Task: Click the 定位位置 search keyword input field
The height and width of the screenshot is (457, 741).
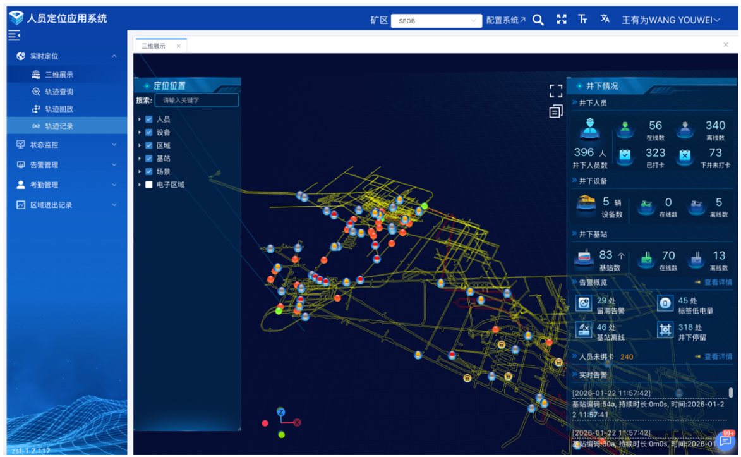Action: click(196, 101)
